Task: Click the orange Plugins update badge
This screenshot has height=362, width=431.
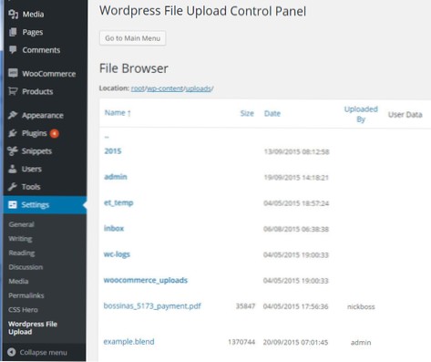Action: 55,133
